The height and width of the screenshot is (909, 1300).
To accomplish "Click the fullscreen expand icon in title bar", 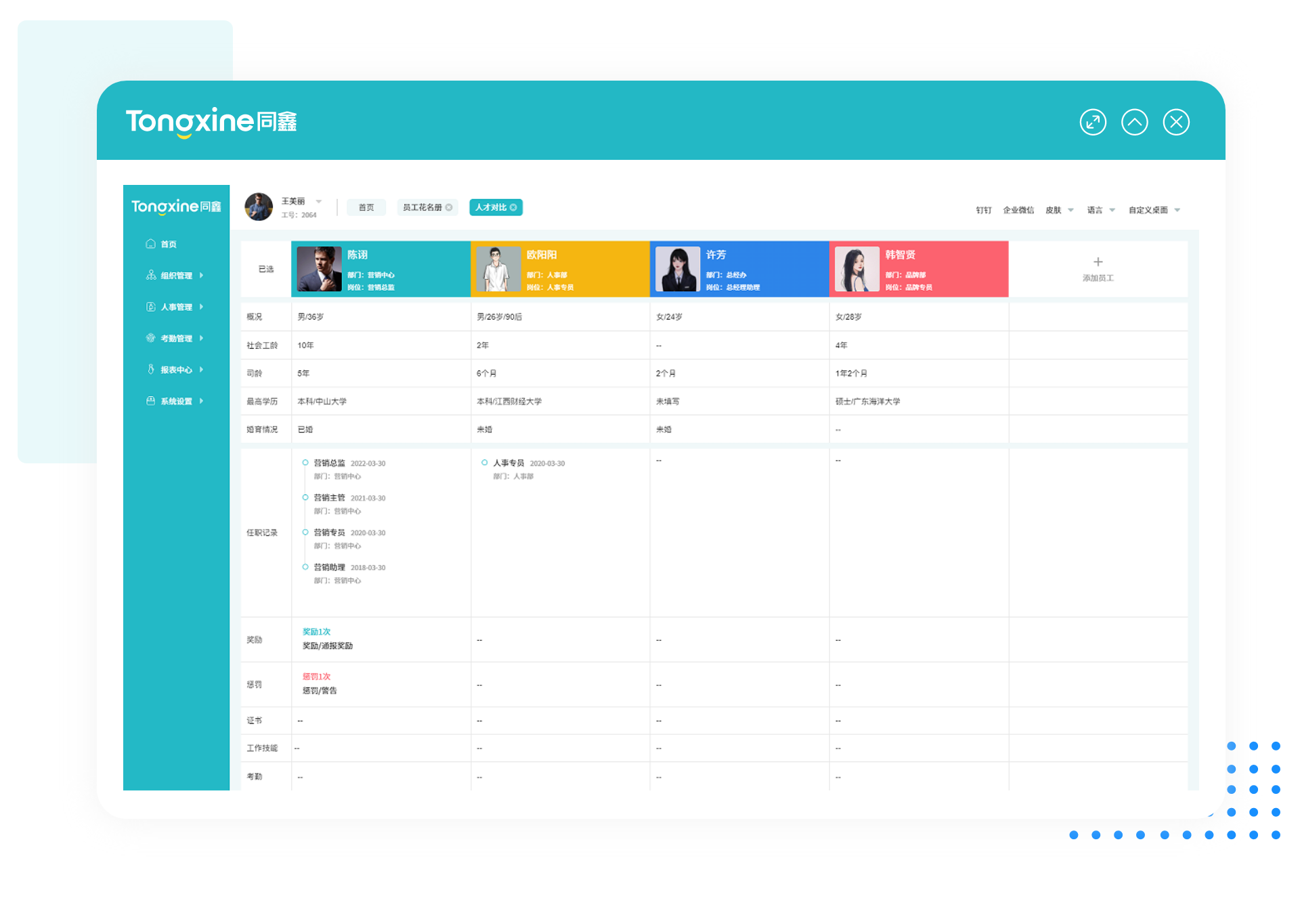I will click(x=1092, y=122).
